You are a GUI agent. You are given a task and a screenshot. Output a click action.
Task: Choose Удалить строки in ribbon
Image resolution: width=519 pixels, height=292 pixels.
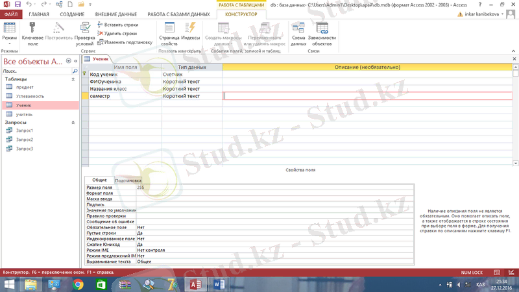(x=117, y=34)
